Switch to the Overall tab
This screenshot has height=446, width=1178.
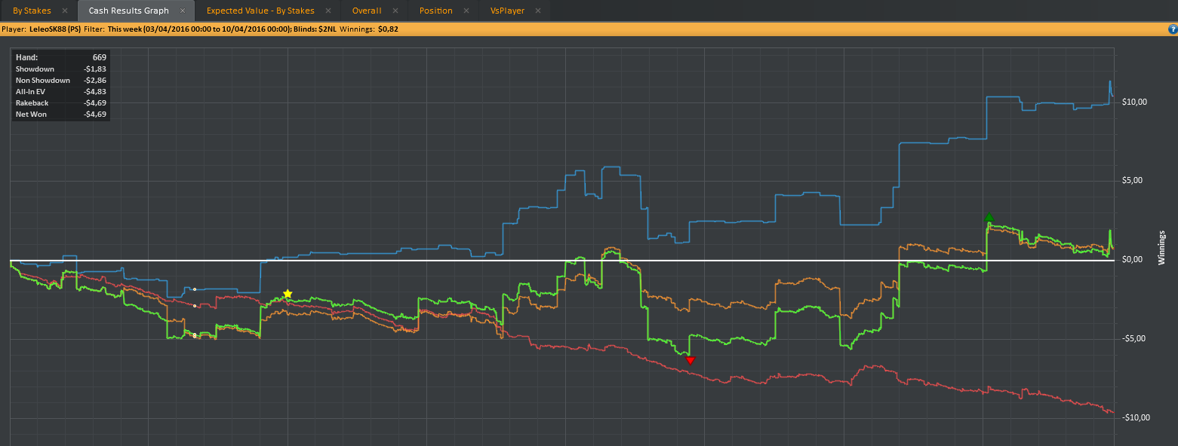(x=367, y=11)
